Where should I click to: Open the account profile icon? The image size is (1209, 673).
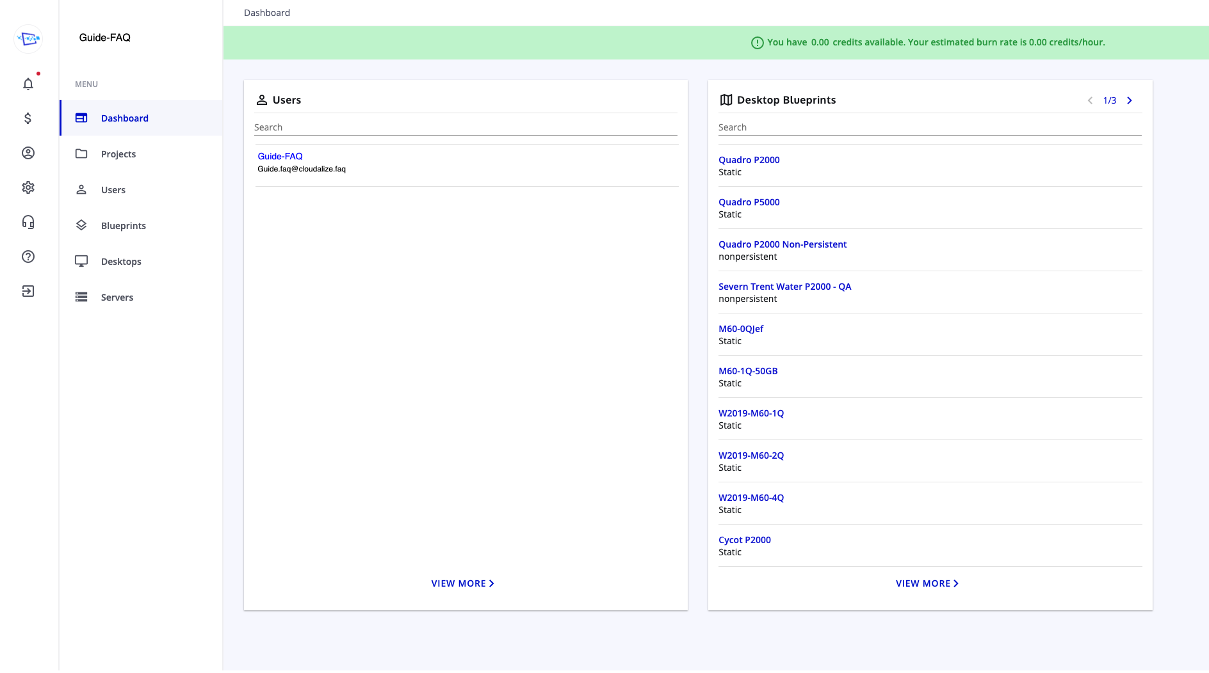tap(28, 153)
